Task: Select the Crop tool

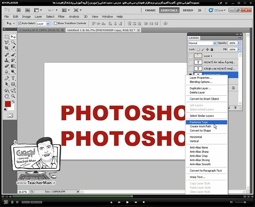Action: click(7, 48)
